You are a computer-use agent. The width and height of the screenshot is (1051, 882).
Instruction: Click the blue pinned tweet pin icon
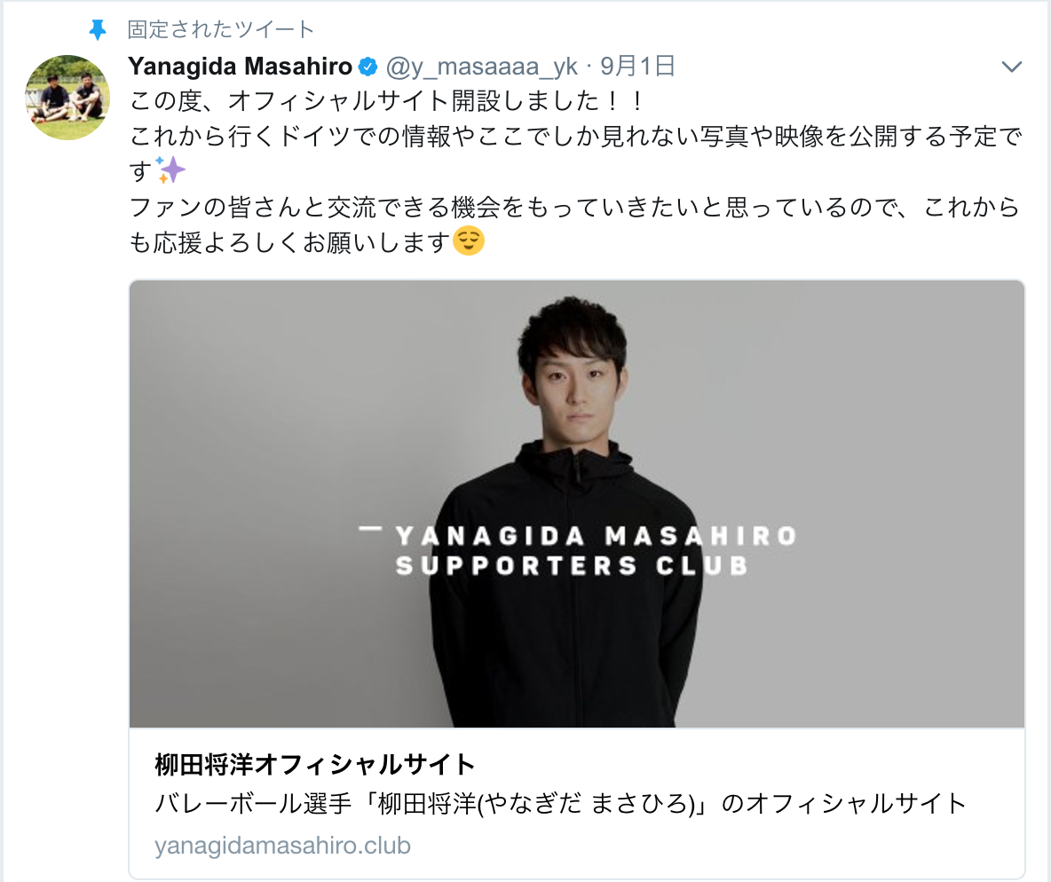pos(98,29)
